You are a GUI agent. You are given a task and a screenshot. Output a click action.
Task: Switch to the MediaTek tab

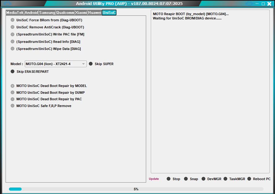coord(15,13)
